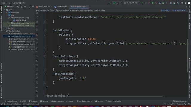The image size is (191, 107).
Task: Open the Pixel 3a API 33 device dropdown
Action: tap(131, 3)
